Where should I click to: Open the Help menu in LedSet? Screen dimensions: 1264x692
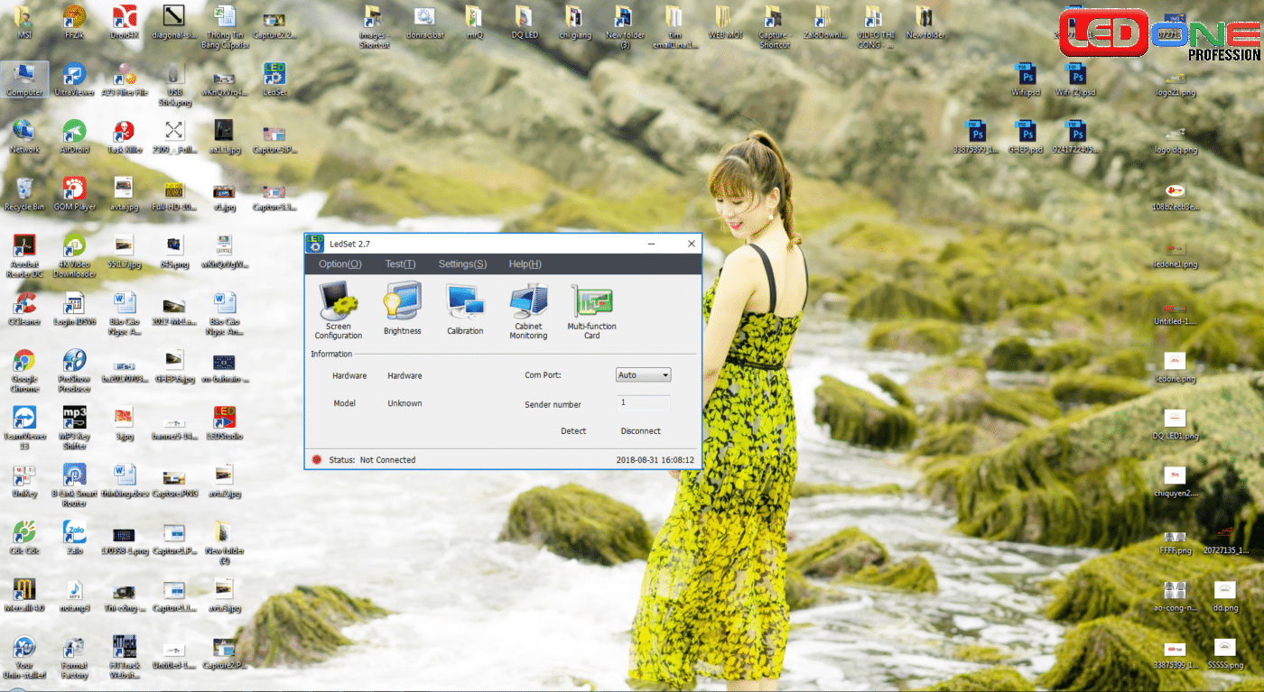pyautogui.click(x=525, y=264)
